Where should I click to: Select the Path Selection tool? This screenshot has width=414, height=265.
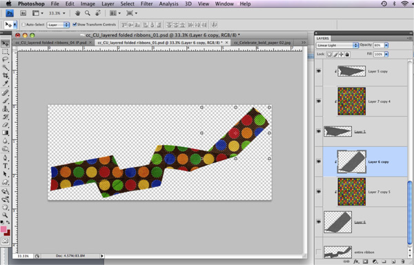[x=6, y=174]
